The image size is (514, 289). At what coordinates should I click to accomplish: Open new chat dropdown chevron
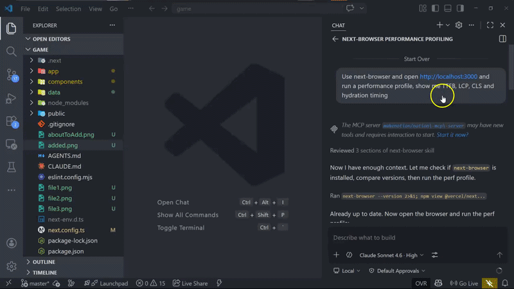tap(448, 25)
